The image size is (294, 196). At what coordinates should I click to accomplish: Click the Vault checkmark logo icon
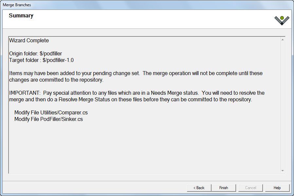pyautogui.click(x=282, y=20)
